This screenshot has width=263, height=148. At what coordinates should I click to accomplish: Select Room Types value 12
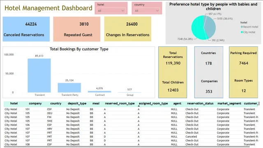(x=244, y=91)
